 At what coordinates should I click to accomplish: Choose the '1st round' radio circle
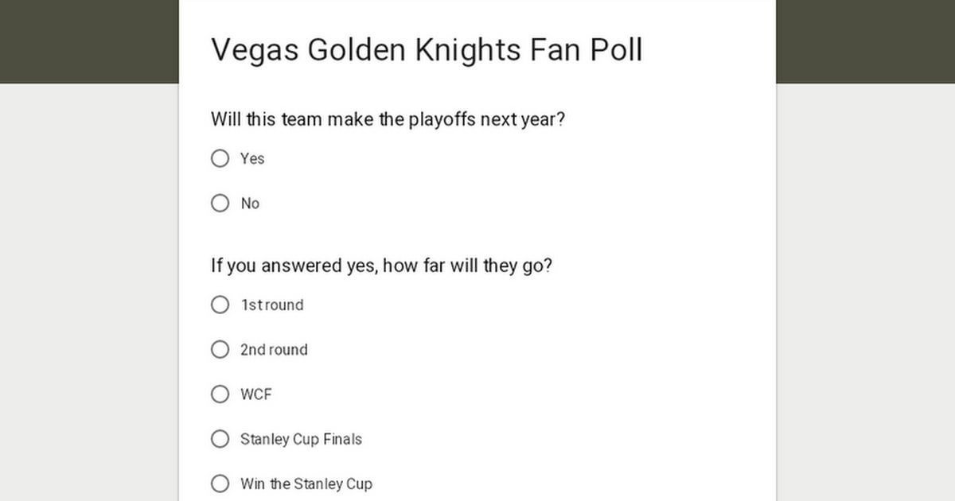pos(220,305)
